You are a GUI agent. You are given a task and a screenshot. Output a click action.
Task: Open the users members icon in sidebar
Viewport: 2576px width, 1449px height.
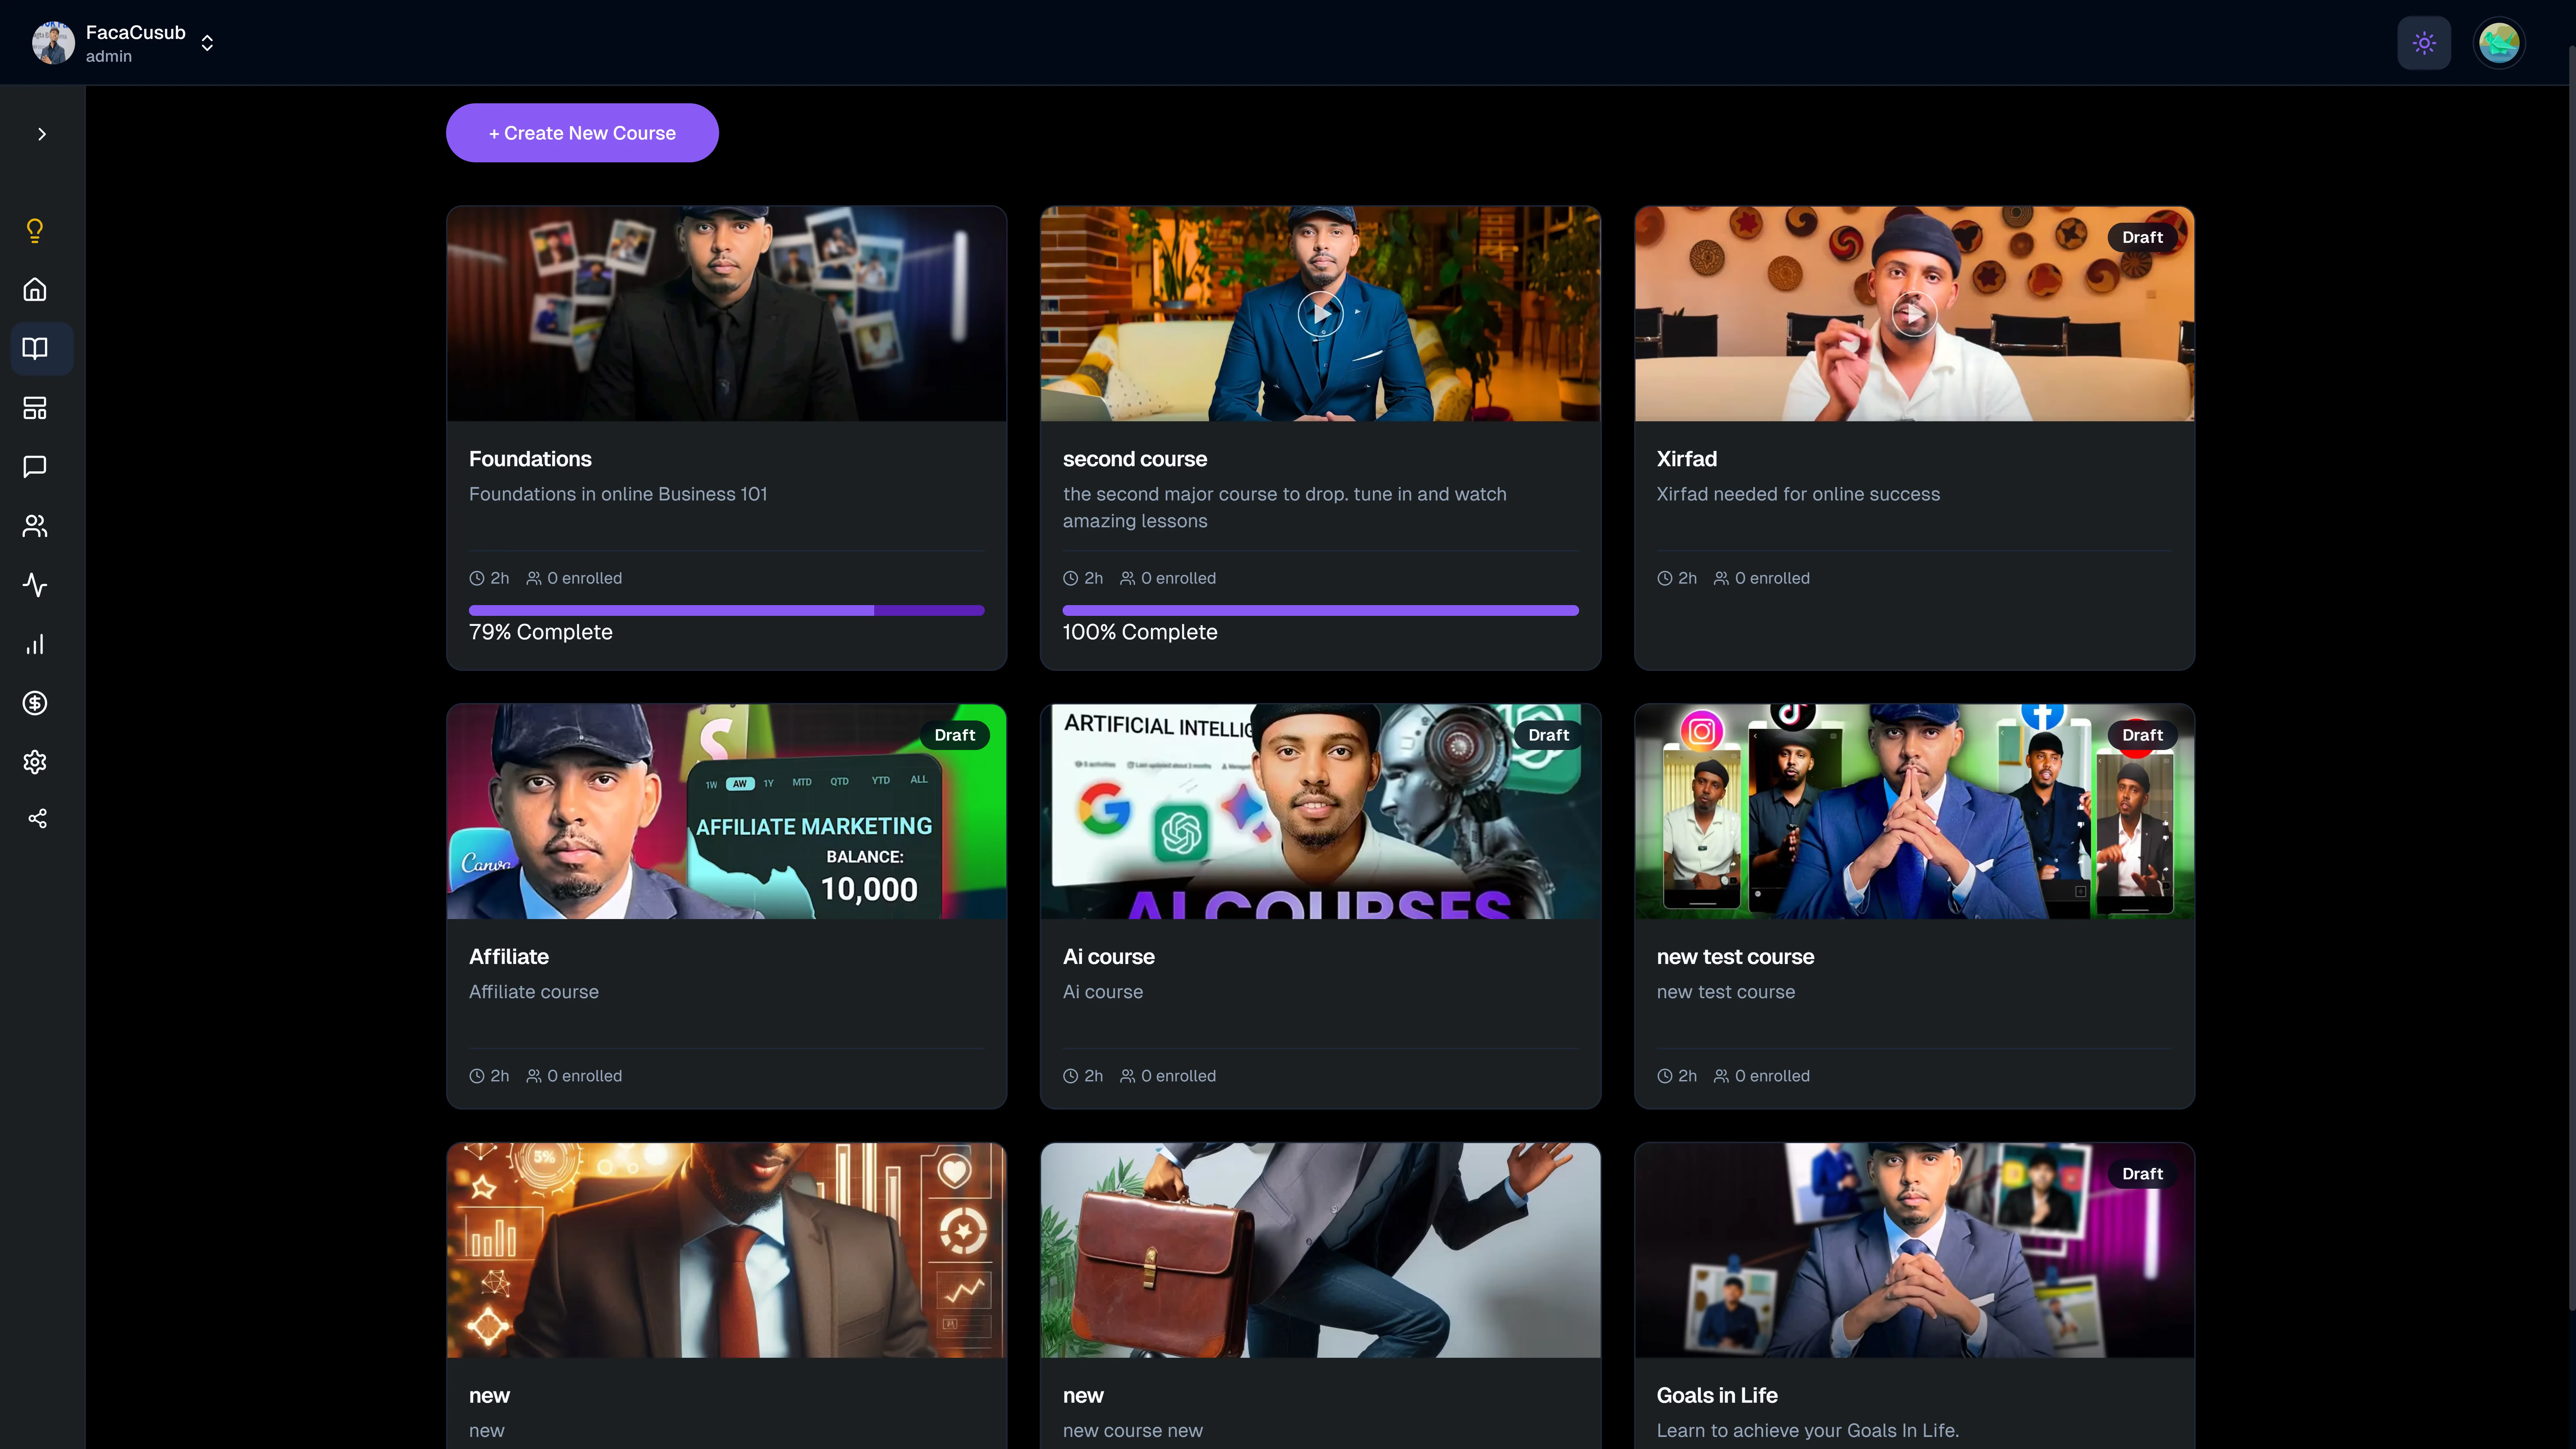tap(35, 526)
